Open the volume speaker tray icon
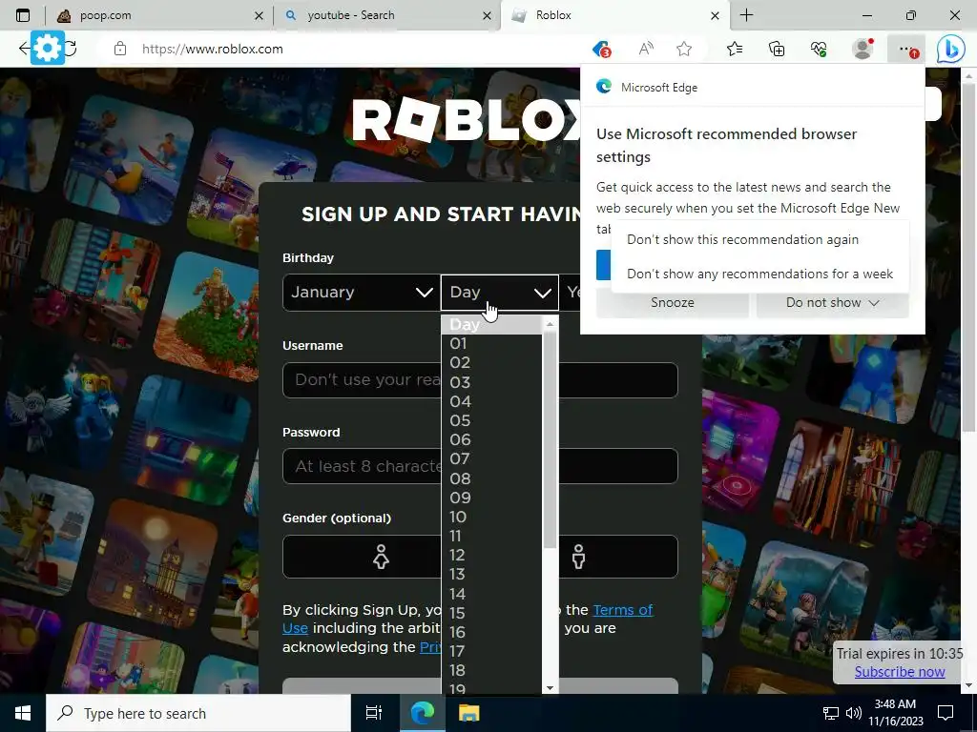Viewport: 977px width, 732px height. [854, 713]
